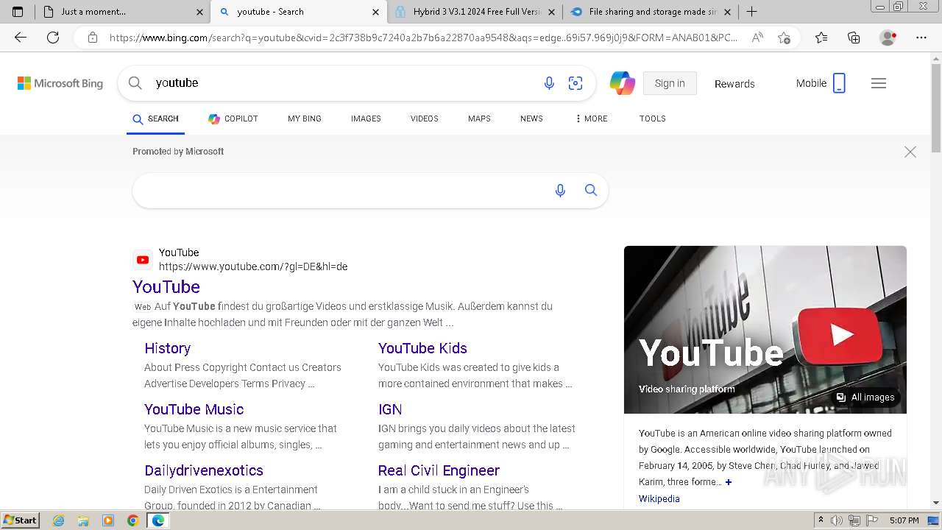
Task: Expand YouTube description with plus
Action: coord(729,482)
